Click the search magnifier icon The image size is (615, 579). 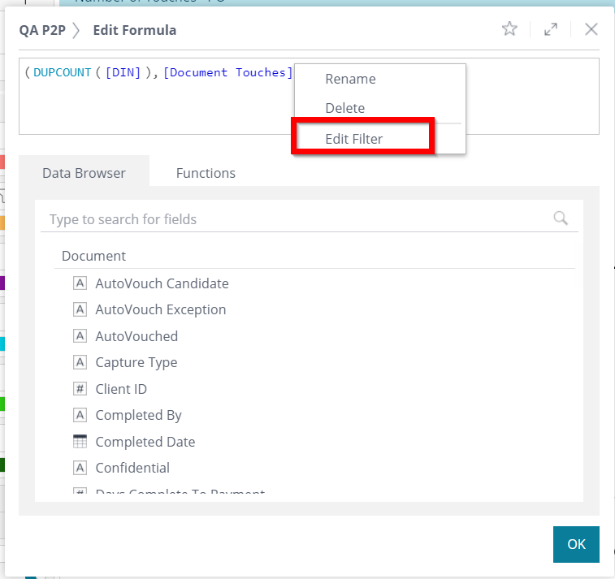(x=561, y=218)
